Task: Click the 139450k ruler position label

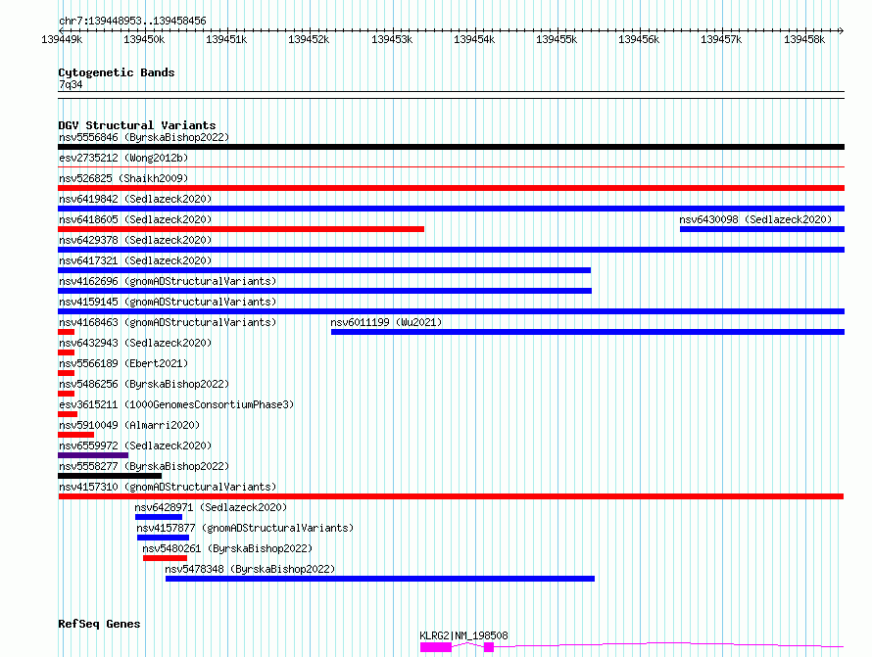Action: coord(144,39)
